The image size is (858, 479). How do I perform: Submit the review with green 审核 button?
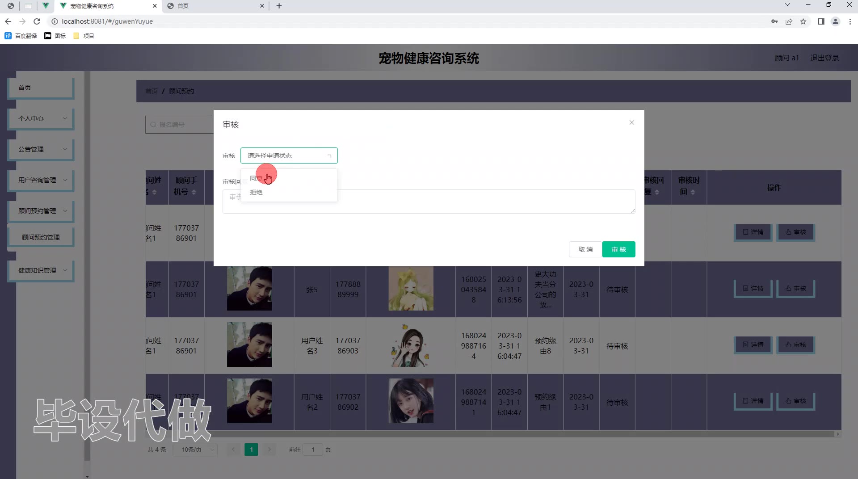click(x=618, y=249)
